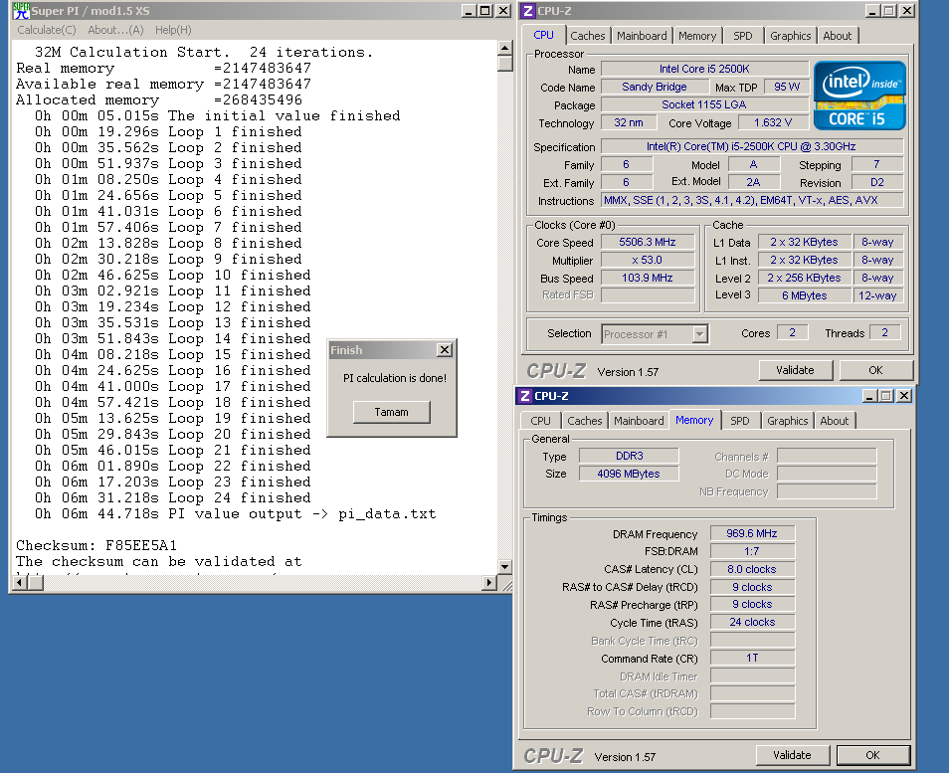Viewport: 949px width, 773px height.
Task: Click the Super PI vertical scrollbar down arrow
Action: click(x=504, y=567)
